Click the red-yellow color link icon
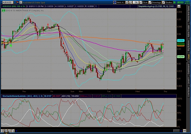Image resolution: width=191 pixels, height=134 pixels. tap(18, 2)
